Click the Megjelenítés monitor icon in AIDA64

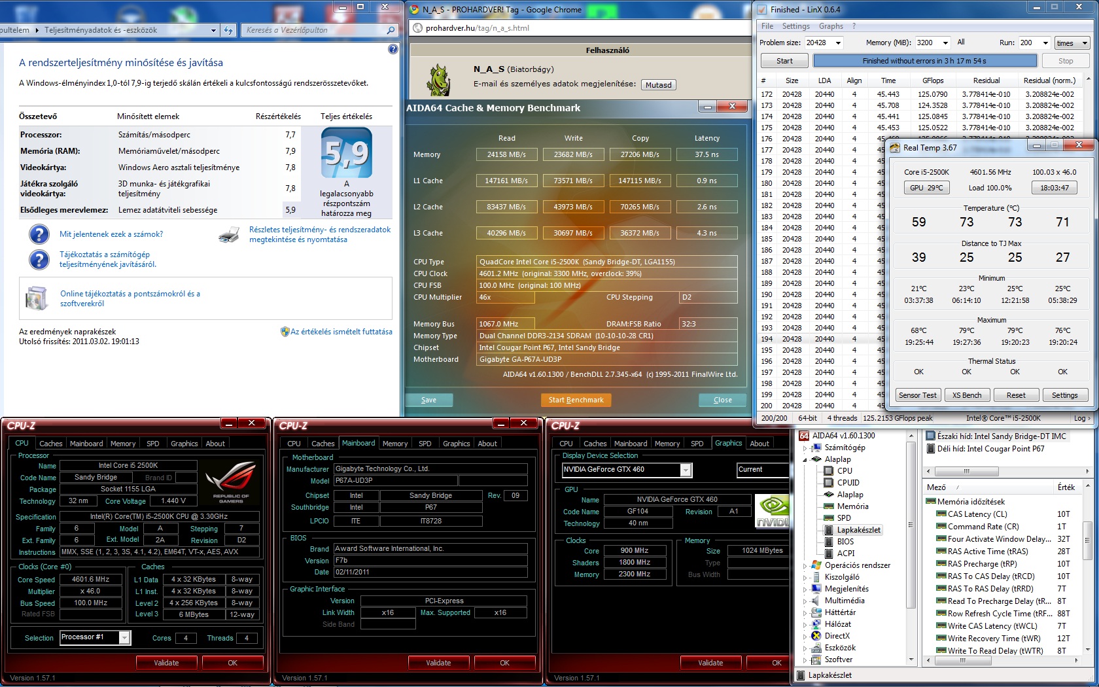(816, 589)
